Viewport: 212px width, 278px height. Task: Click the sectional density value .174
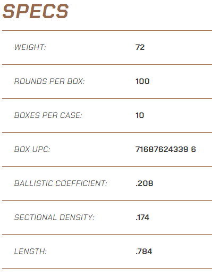142,217
